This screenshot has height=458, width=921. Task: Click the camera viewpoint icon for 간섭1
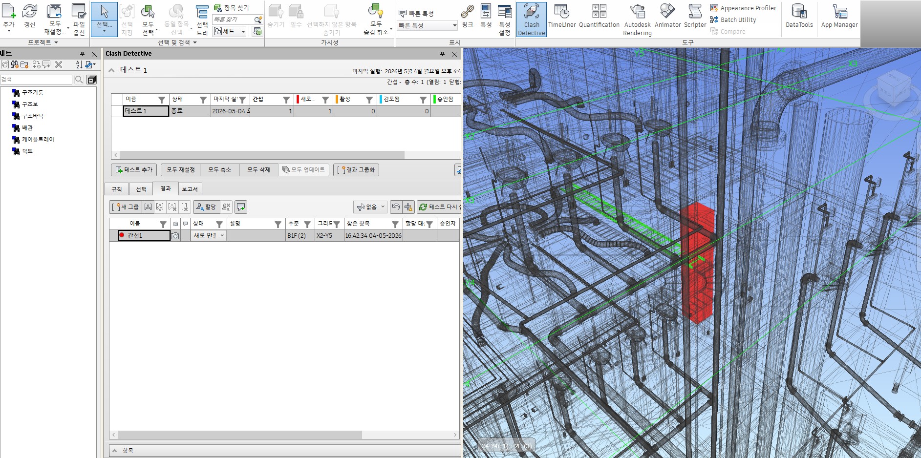[175, 236]
